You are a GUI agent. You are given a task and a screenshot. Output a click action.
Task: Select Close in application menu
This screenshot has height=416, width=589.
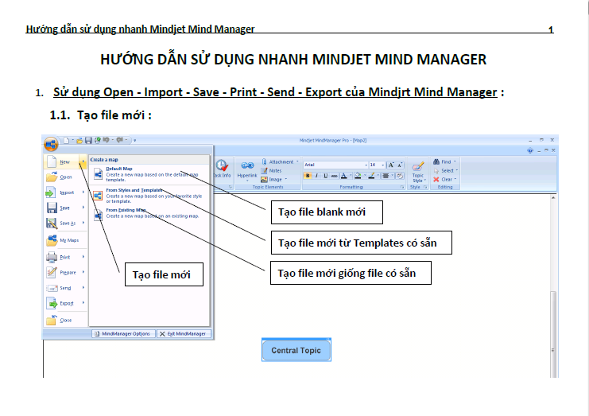66,321
